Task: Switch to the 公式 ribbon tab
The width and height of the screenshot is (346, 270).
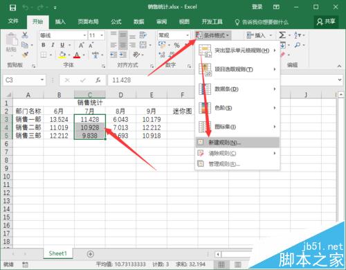Action: (116, 22)
